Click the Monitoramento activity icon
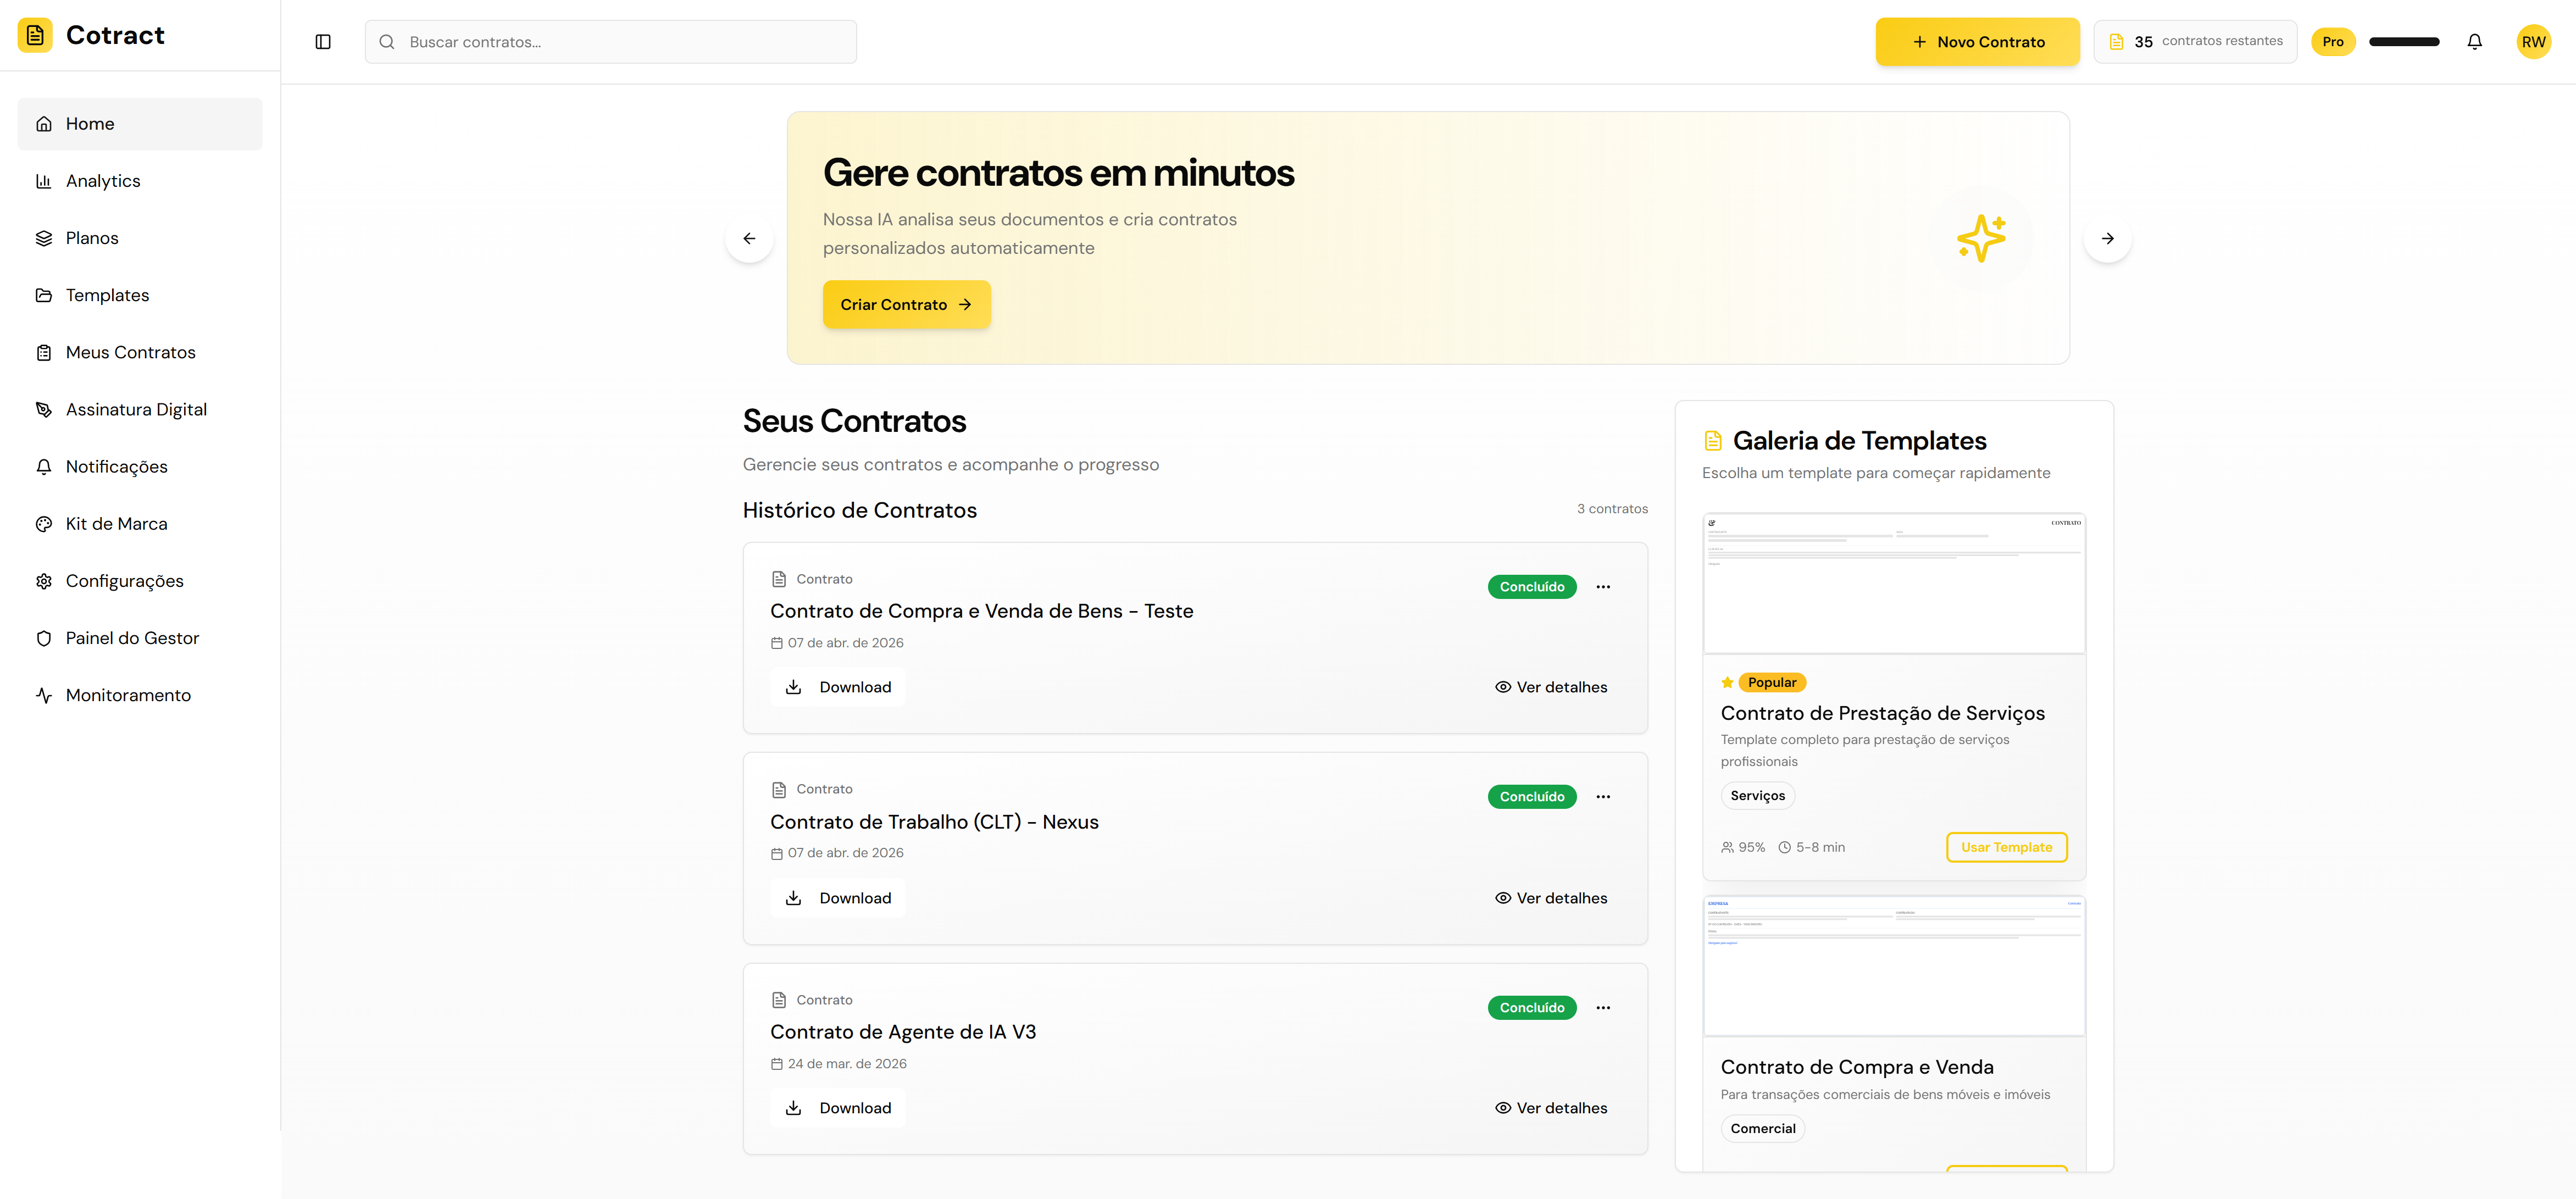Image resolution: width=2576 pixels, height=1199 pixels. pyautogui.click(x=44, y=694)
